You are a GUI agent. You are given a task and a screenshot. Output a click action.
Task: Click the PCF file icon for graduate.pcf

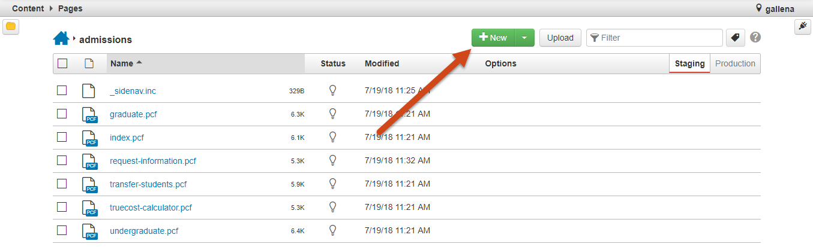pyautogui.click(x=89, y=114)
